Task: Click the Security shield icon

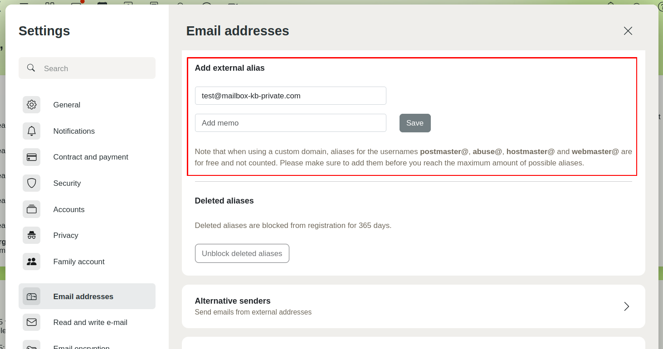Action: [x=31, y=183]
